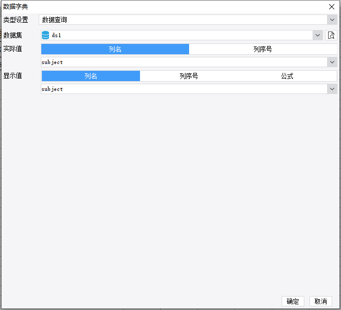The width and height of the screenshot is (341, 310).
Task: Expand the 数据集 ds1 dropdown arrow
Action: click(x=318, y=35)
